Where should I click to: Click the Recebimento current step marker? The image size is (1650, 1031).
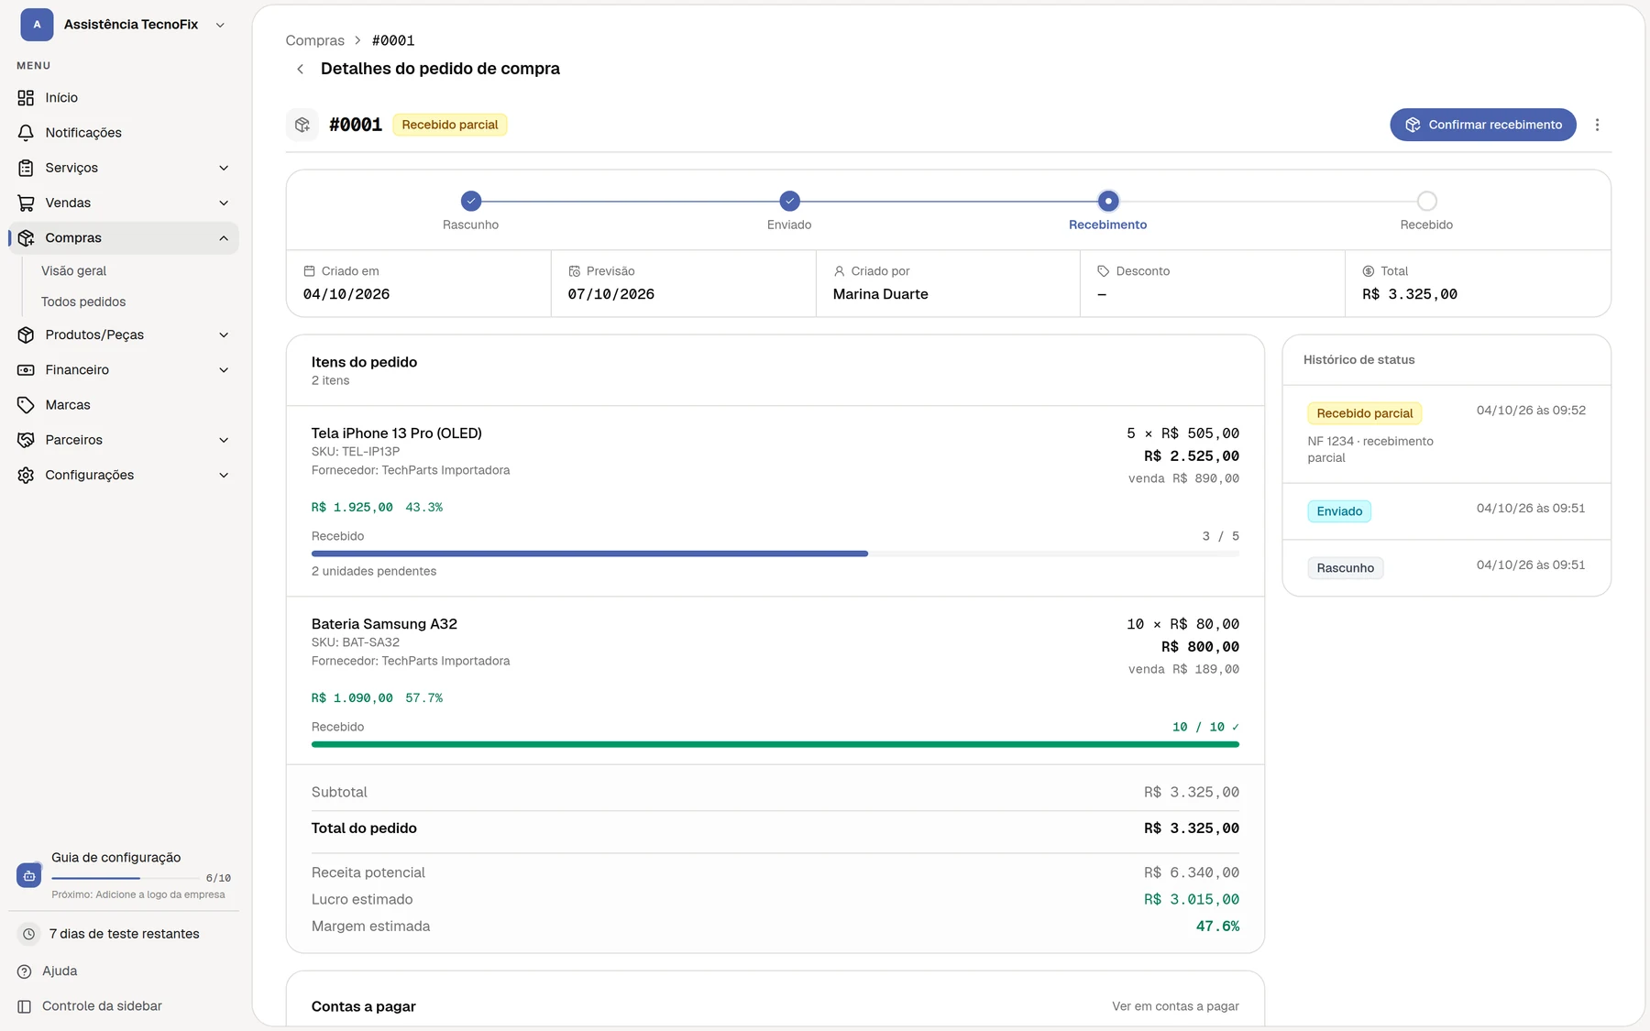1108,201
